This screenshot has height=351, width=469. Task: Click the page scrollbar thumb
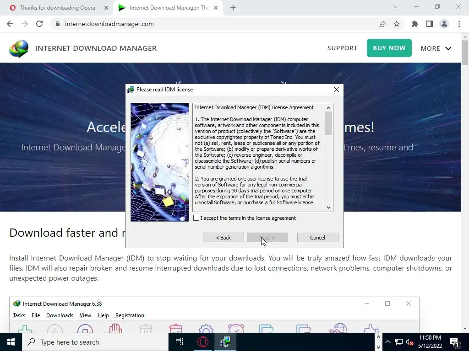(x=465, y=52)
